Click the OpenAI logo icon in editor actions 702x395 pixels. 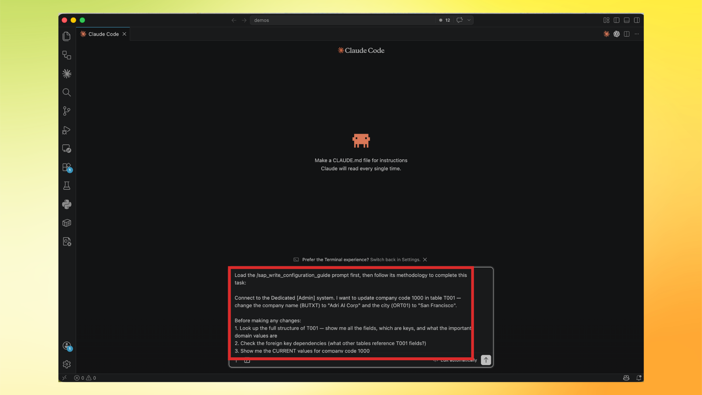617,34
